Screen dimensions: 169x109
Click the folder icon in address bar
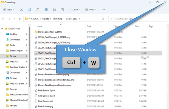pos(26,19)
